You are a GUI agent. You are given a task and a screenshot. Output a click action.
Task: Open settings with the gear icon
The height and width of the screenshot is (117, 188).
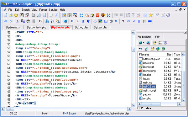point(168,15)
